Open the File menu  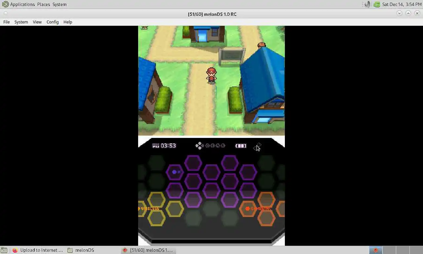[x=7, y=22]
